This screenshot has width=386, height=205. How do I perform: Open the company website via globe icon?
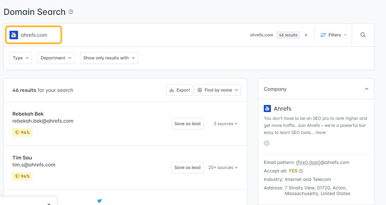(x=267, y=143)
